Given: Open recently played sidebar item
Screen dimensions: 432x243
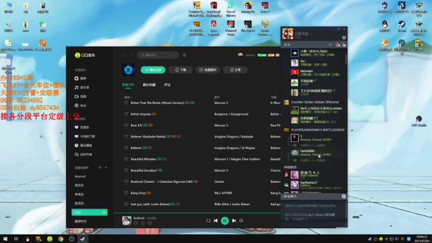Looking at the screenshot, I should tap(84, 146).
